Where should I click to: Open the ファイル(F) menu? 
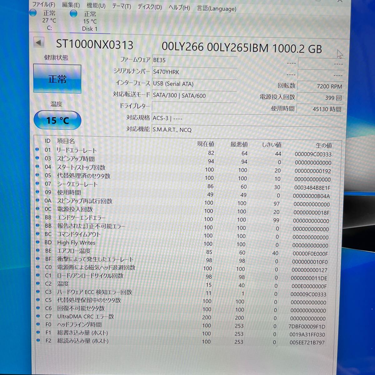click(x=44, y=4)
